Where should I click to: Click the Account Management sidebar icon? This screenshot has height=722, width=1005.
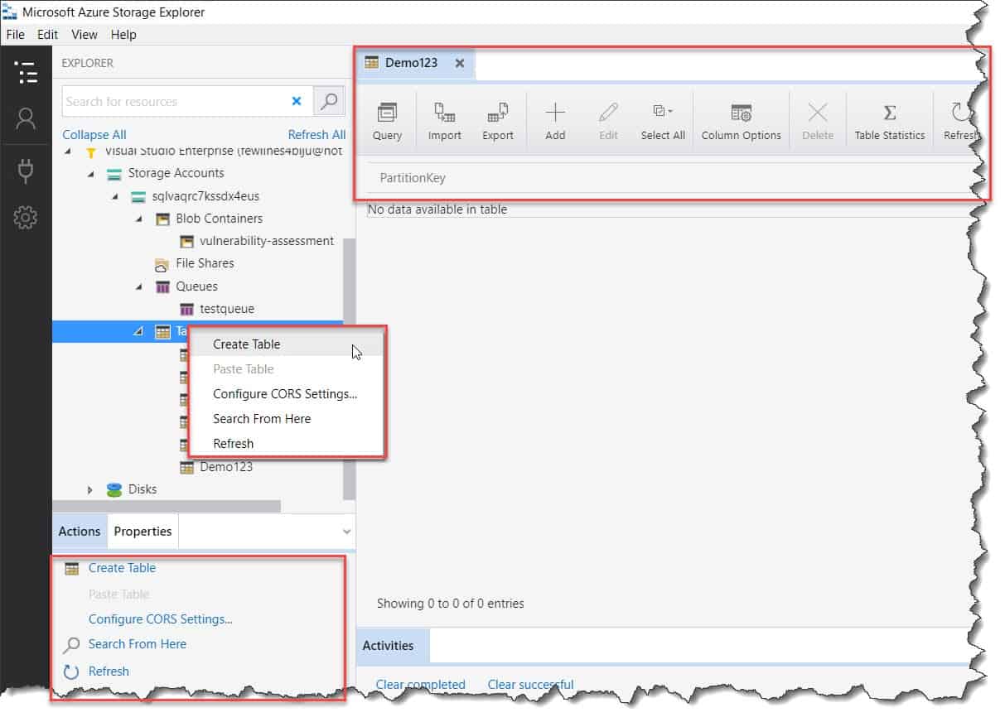(27, 118)
